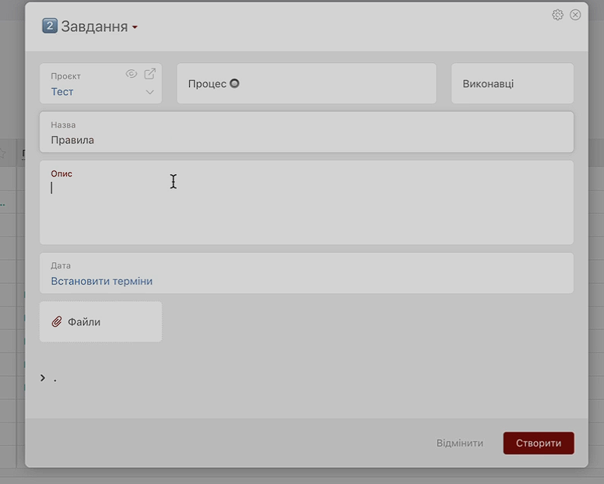Click the Процес field label
Screen dimensions: 604x484
[x=207, y=84]
